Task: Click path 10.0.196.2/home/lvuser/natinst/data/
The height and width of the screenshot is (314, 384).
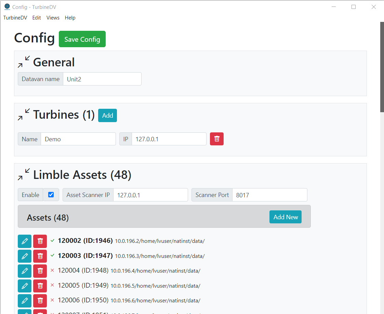Action: pos(160,241)
